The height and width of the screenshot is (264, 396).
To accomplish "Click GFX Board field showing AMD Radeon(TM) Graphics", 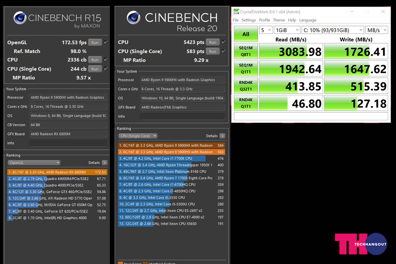I will [x=182, y=107].
